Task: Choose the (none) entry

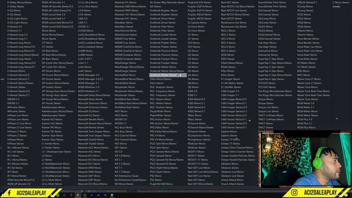Action: click(x=336, y=7)
